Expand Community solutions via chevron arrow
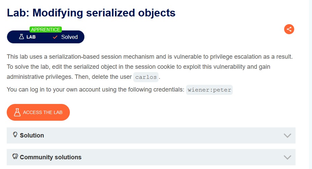This screenshot has width=312, height=169. tap(287, 157)
